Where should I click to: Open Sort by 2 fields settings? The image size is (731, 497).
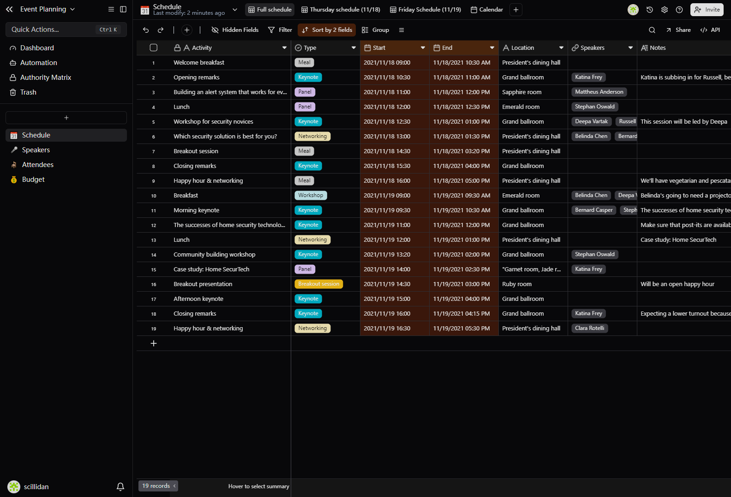tap(327, 30)
